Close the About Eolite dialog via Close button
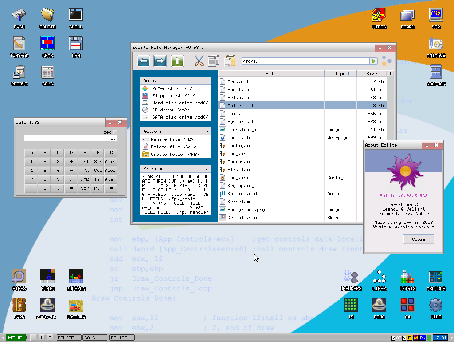This screenshot has height=342, width=454. [x=418, y=239]
